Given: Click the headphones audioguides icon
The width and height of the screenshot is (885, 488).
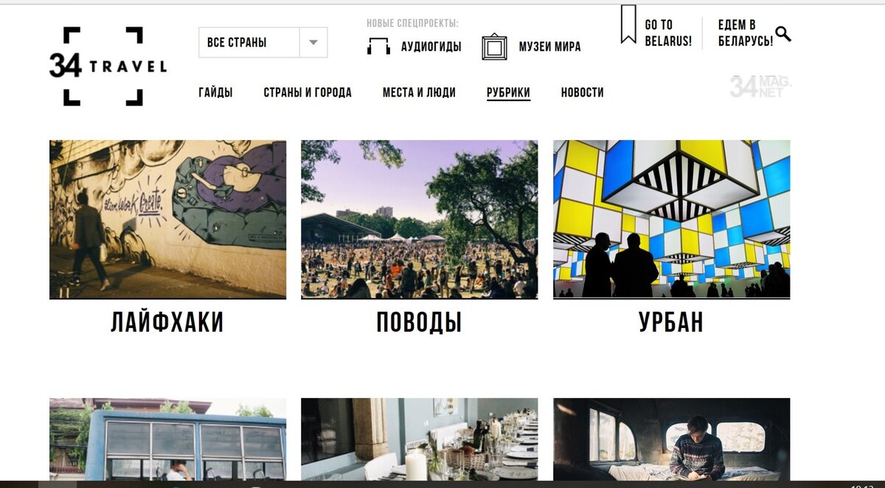Looking at the screenshot, I should point(378,46).
